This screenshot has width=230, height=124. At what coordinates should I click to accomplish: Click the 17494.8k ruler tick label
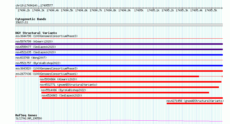110,10
